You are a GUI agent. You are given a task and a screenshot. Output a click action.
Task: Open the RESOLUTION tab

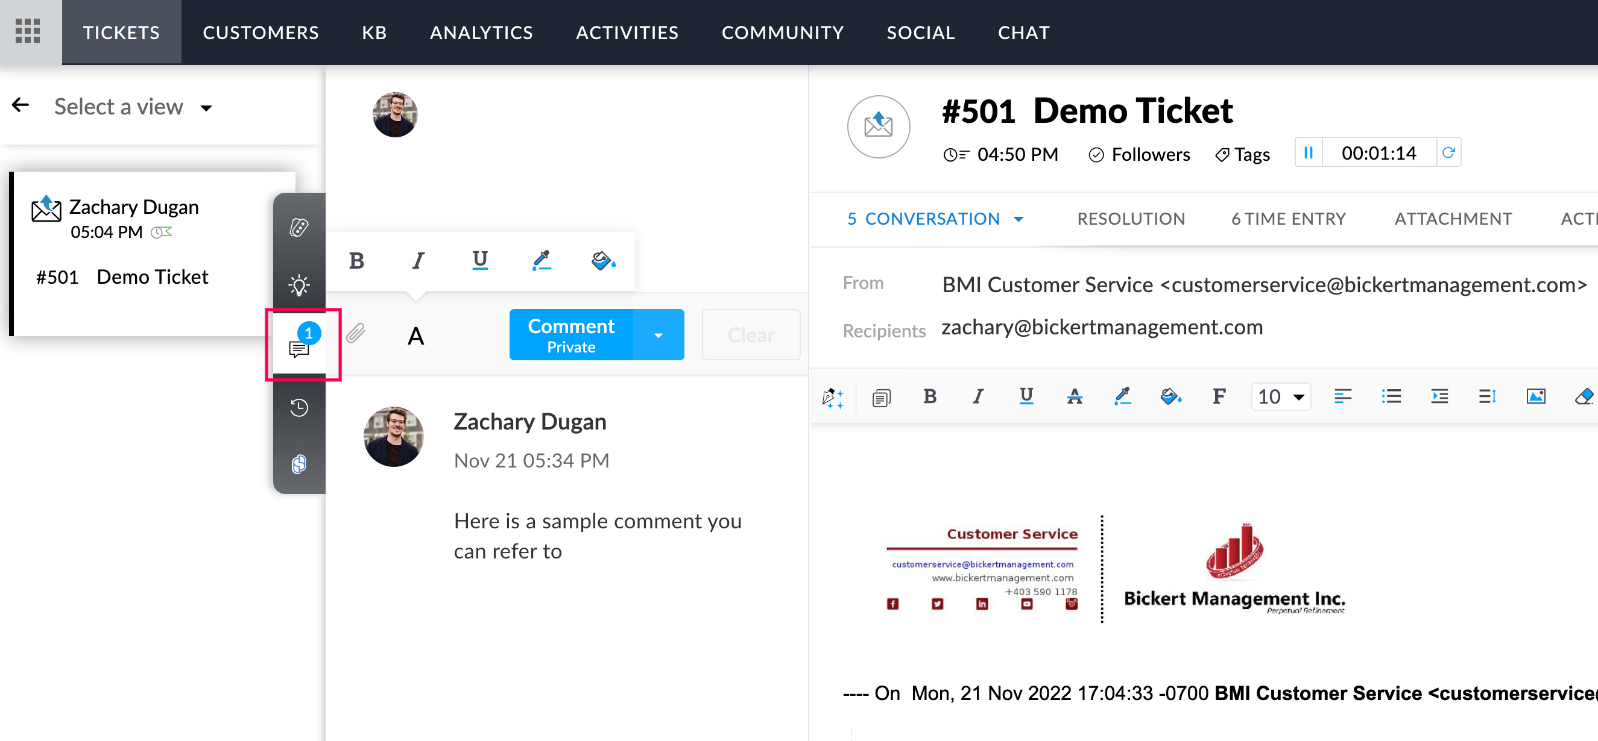[x=1130, y=219]
